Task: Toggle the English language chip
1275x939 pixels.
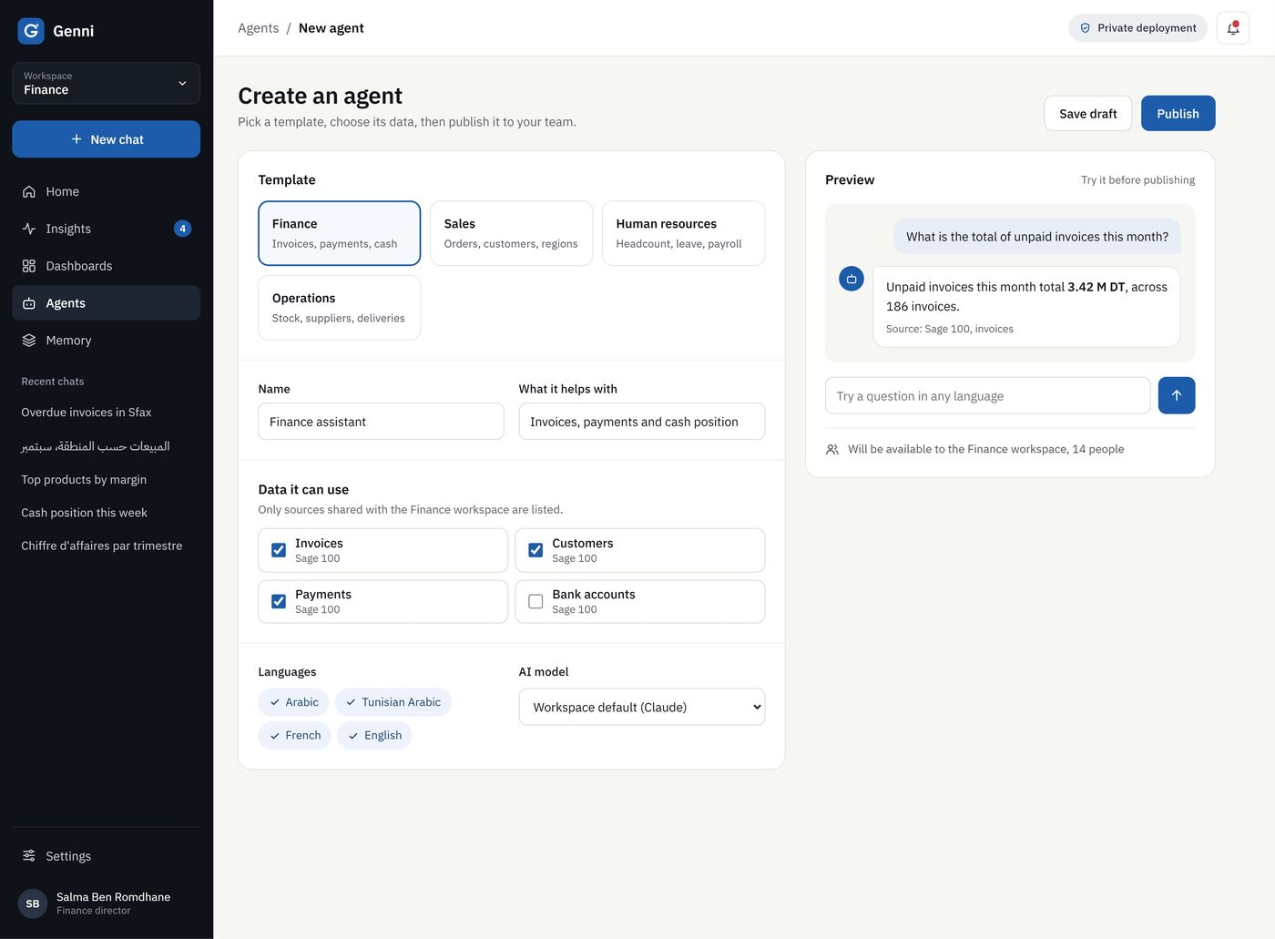Action: 374,735
